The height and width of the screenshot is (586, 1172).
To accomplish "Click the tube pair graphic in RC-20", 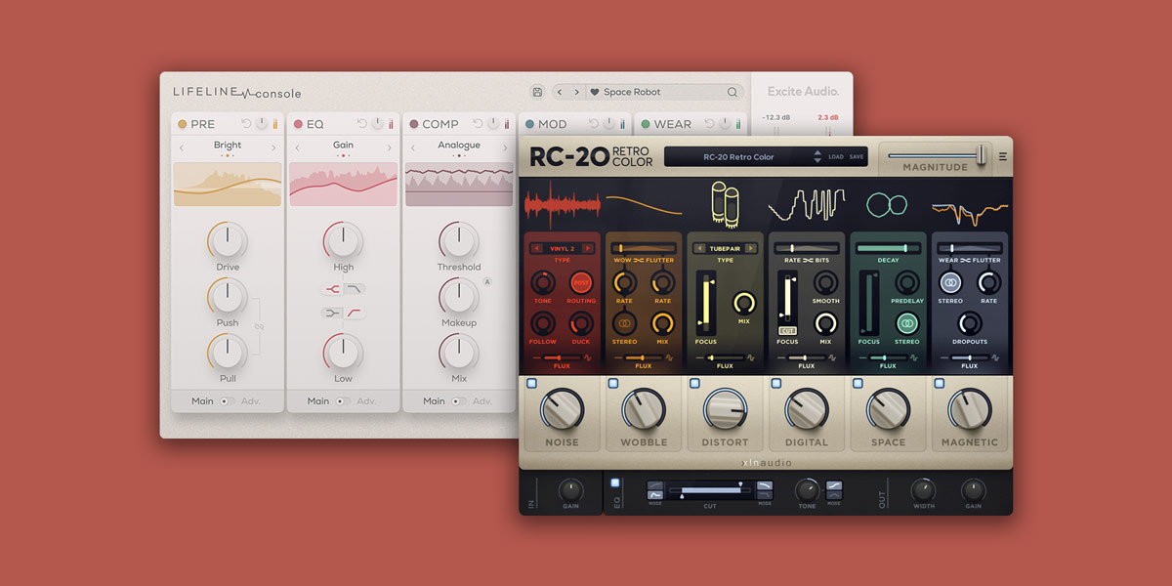I will 724,204.
